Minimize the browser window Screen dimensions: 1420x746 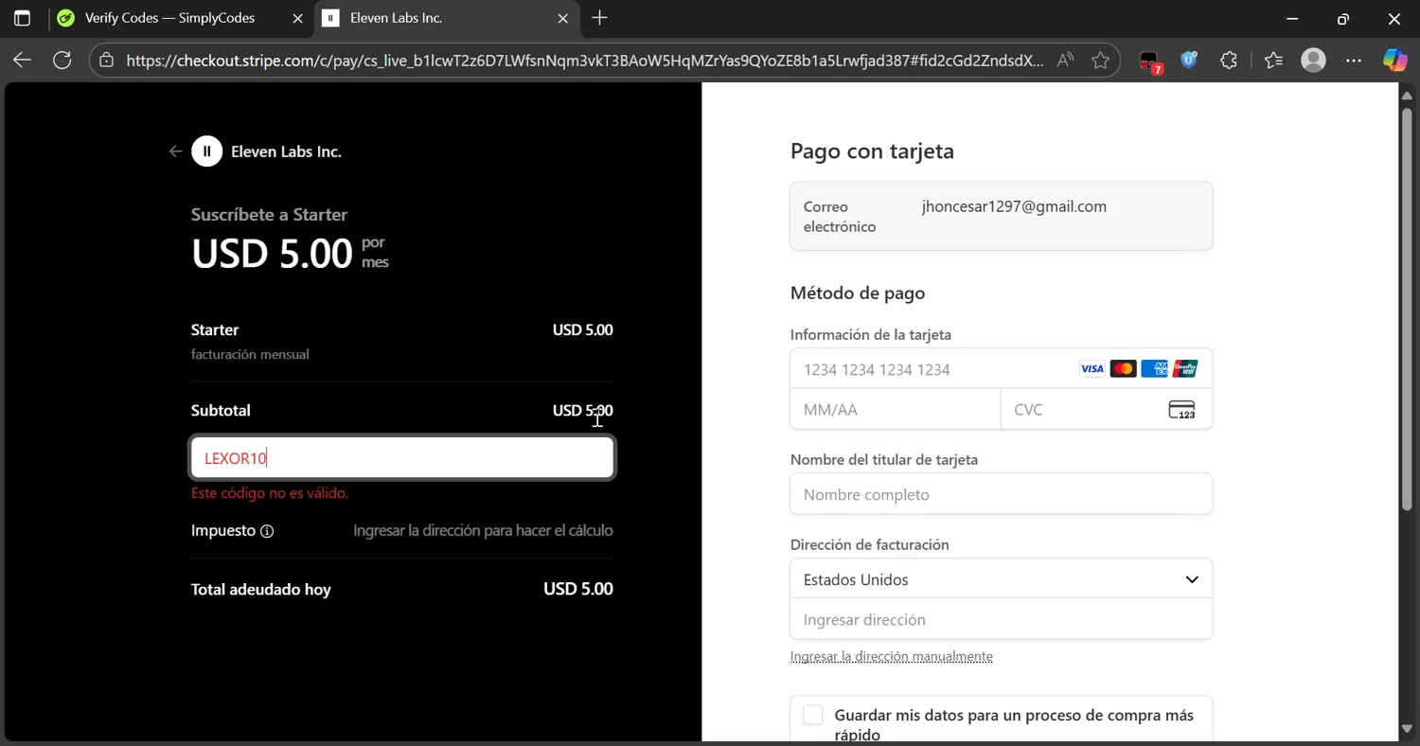click(1292, 18)
